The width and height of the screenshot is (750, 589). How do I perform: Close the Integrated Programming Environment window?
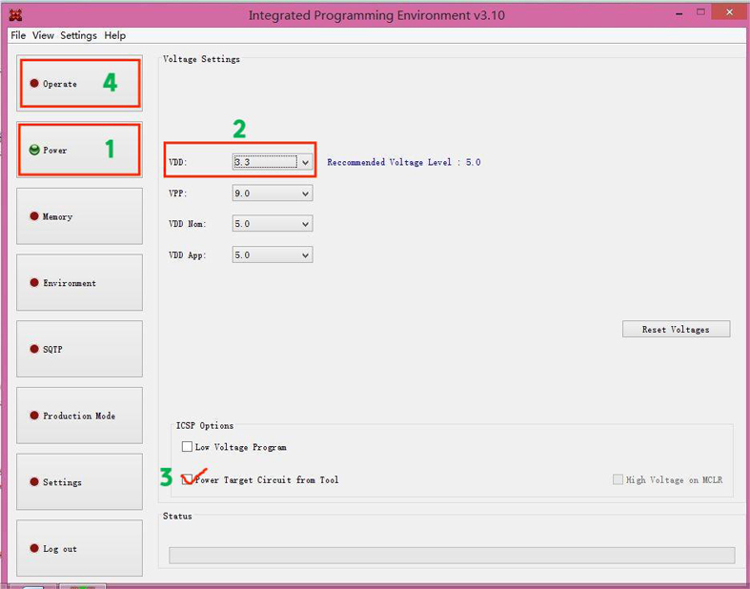729,12
